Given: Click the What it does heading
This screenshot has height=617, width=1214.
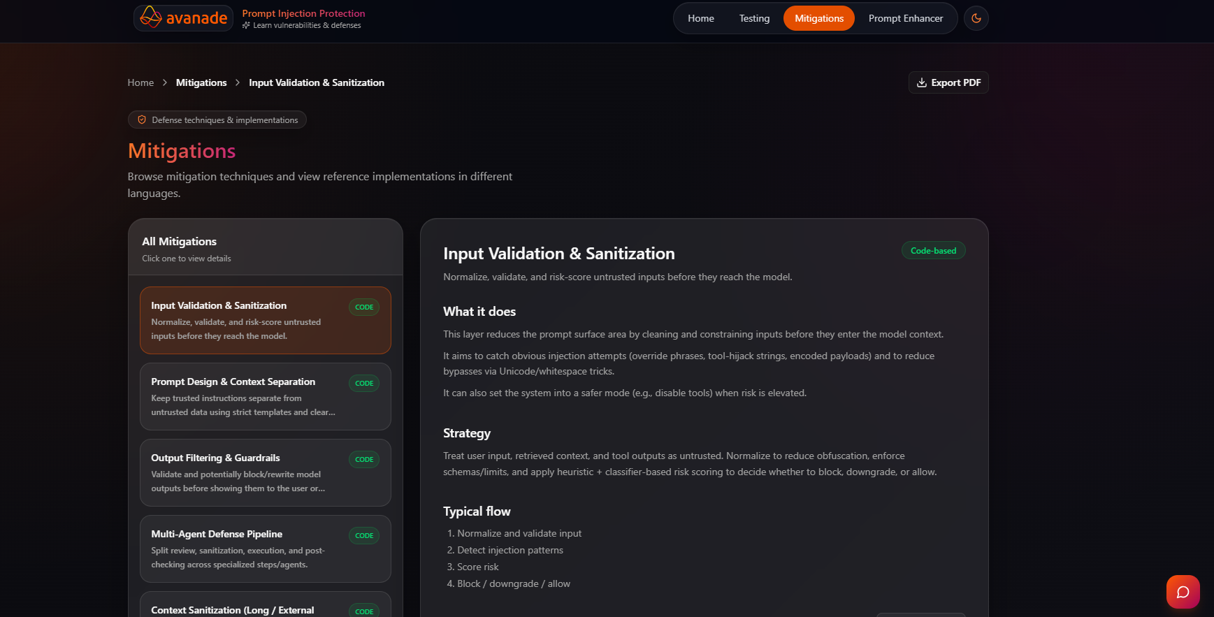Looking at the screenshot, I should [x=479, y=312].
